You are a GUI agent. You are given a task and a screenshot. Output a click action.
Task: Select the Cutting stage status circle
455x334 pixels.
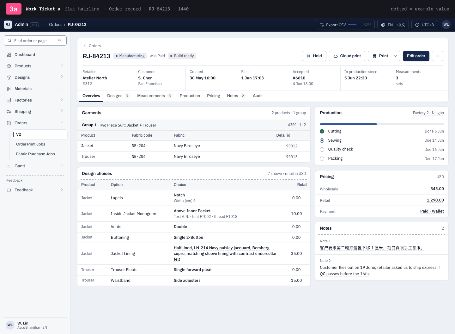point(322,131)
